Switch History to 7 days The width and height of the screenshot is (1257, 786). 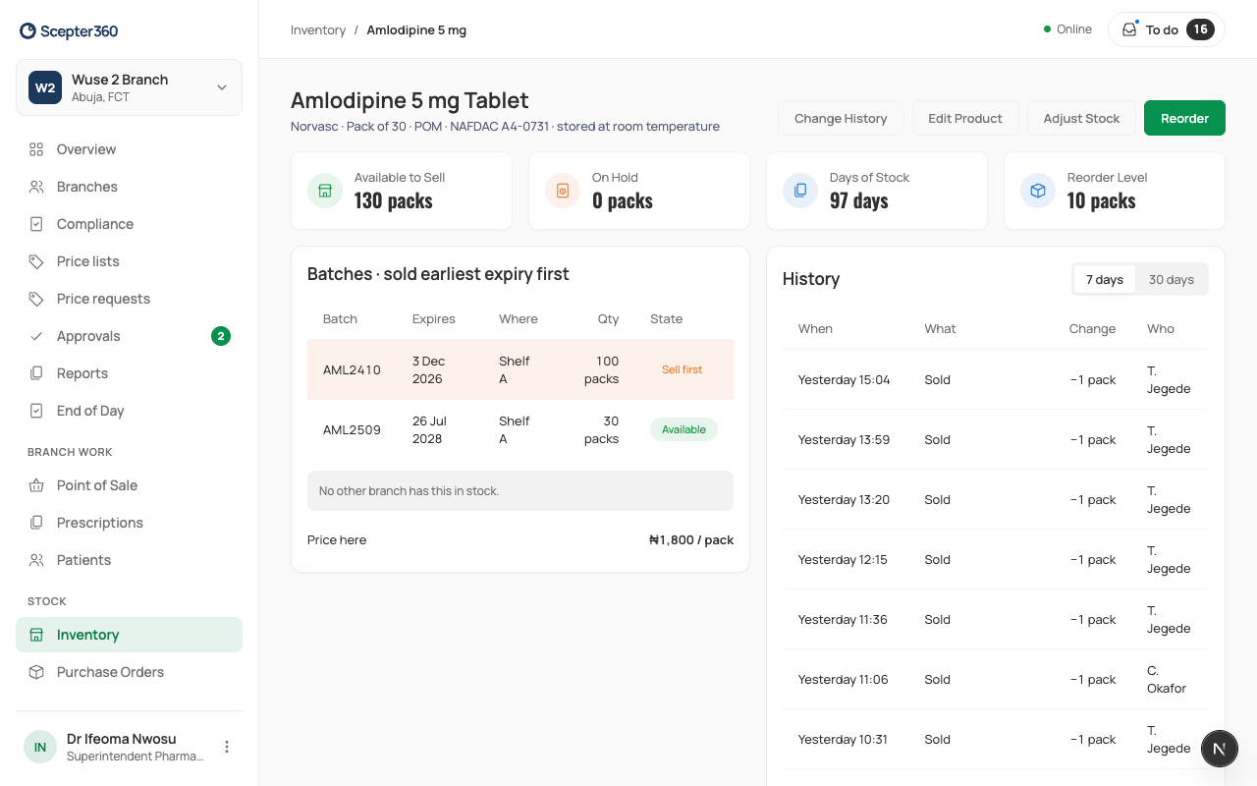pos(1105,279)
